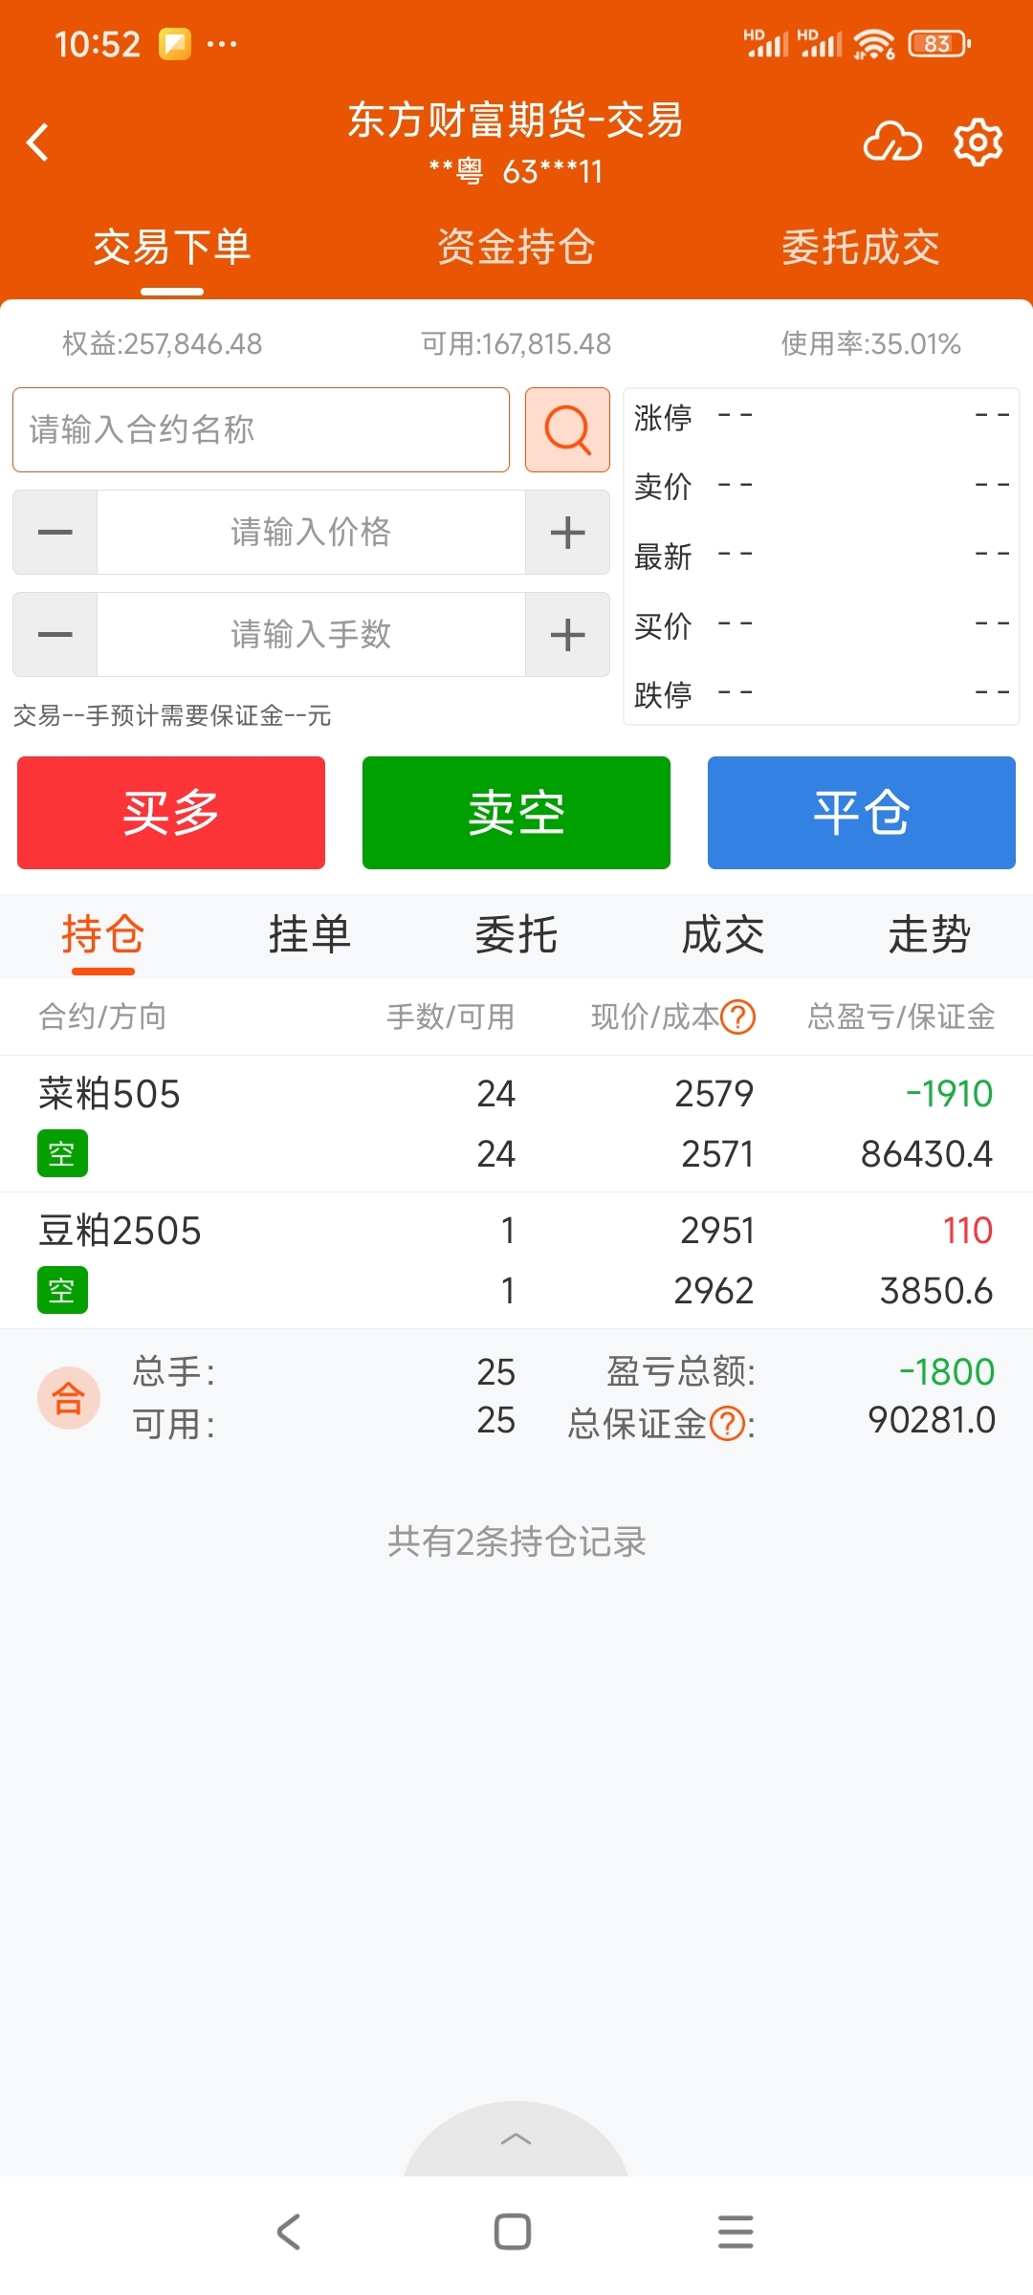The width and height of the screenshot is (1033, 2295).
Task: Tap 空 badge under 豆粕2505
Action: (x=62, y=1290)
